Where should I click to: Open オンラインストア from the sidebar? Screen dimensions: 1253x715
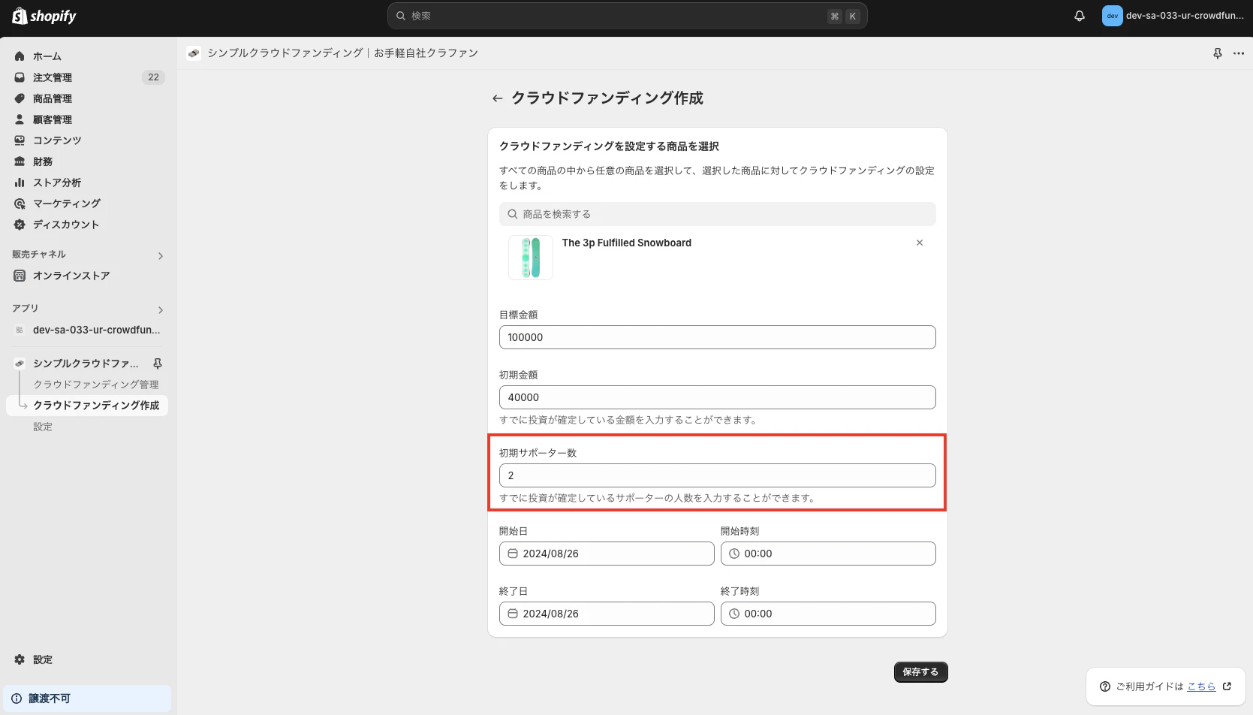coord(72,276)
